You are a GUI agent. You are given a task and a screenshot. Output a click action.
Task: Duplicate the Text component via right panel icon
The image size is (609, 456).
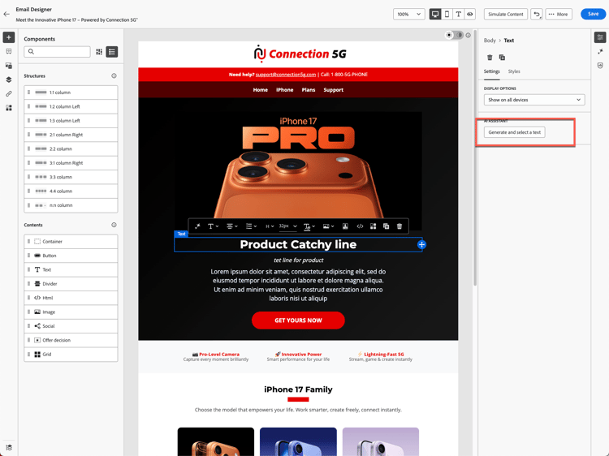click(502, 58)
